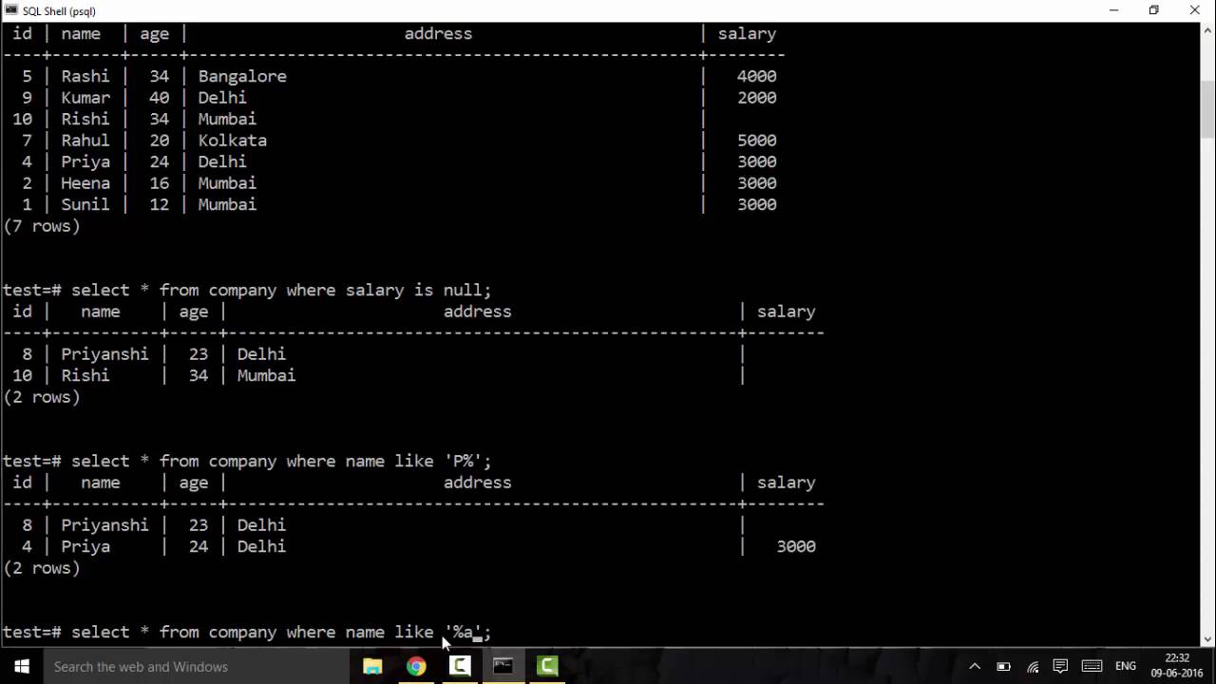1216x684 pixels.
Task: Click the name Heena
Action: pyautogui.click(x=85, y=183)
